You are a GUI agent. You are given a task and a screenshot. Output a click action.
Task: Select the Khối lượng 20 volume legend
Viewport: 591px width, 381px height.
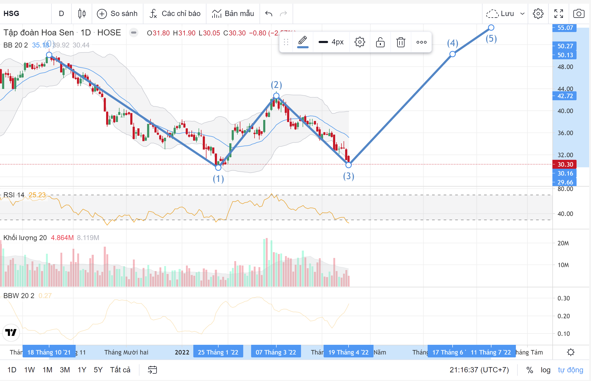pos(25,238)
